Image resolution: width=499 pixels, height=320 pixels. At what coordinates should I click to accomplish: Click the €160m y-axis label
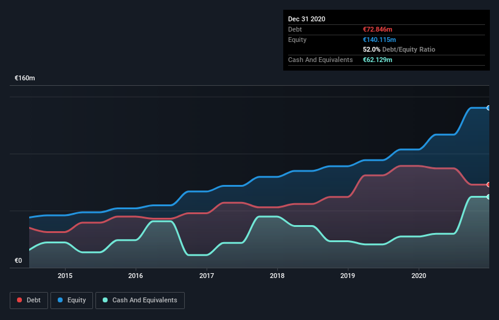coord(25,78)
